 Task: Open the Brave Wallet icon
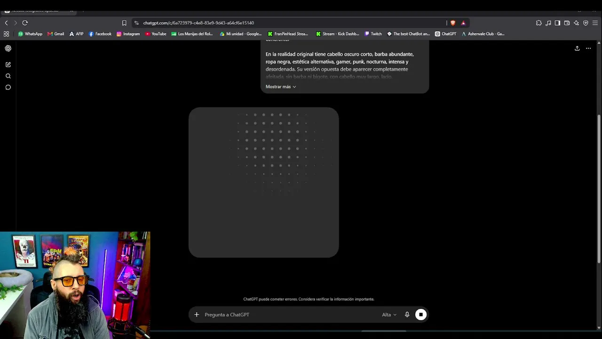click(567, 23)
